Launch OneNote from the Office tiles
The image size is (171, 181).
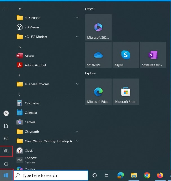(153, 55)
